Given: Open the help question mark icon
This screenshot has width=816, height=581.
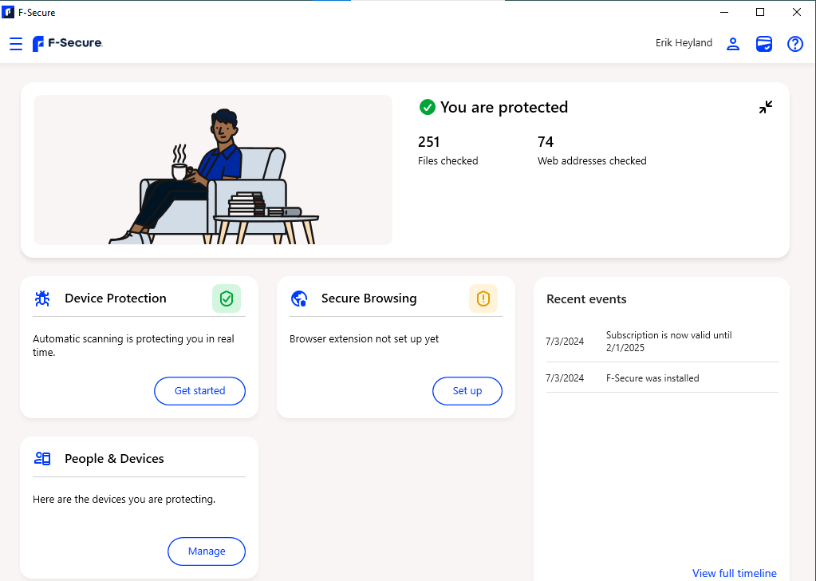Looking at the screenshot, I should click(794, 44).
